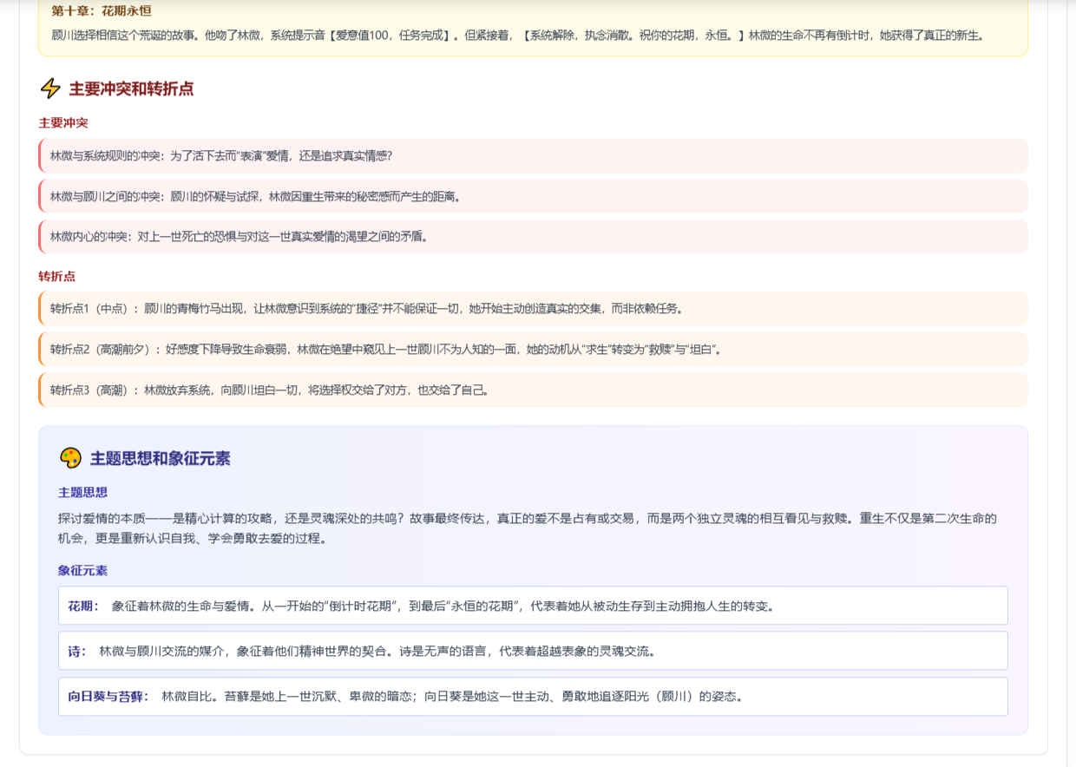Select the 转折点3（高潮） card
Screen dimensions: 1076x767
533,390
